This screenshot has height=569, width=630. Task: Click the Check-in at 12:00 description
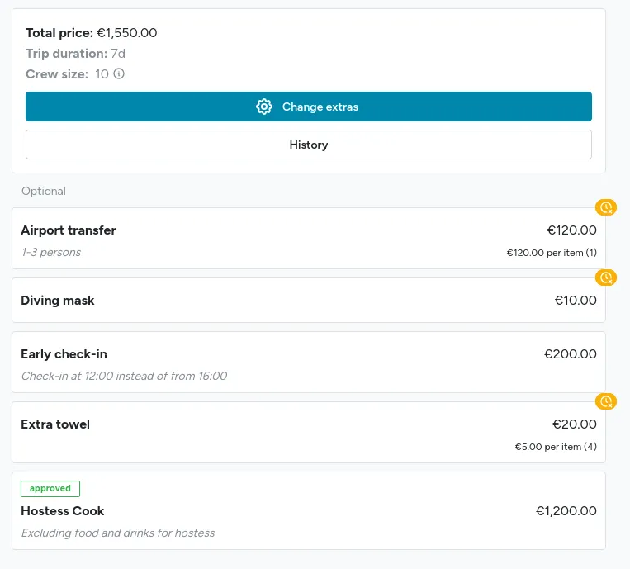[x=124, y=376]
